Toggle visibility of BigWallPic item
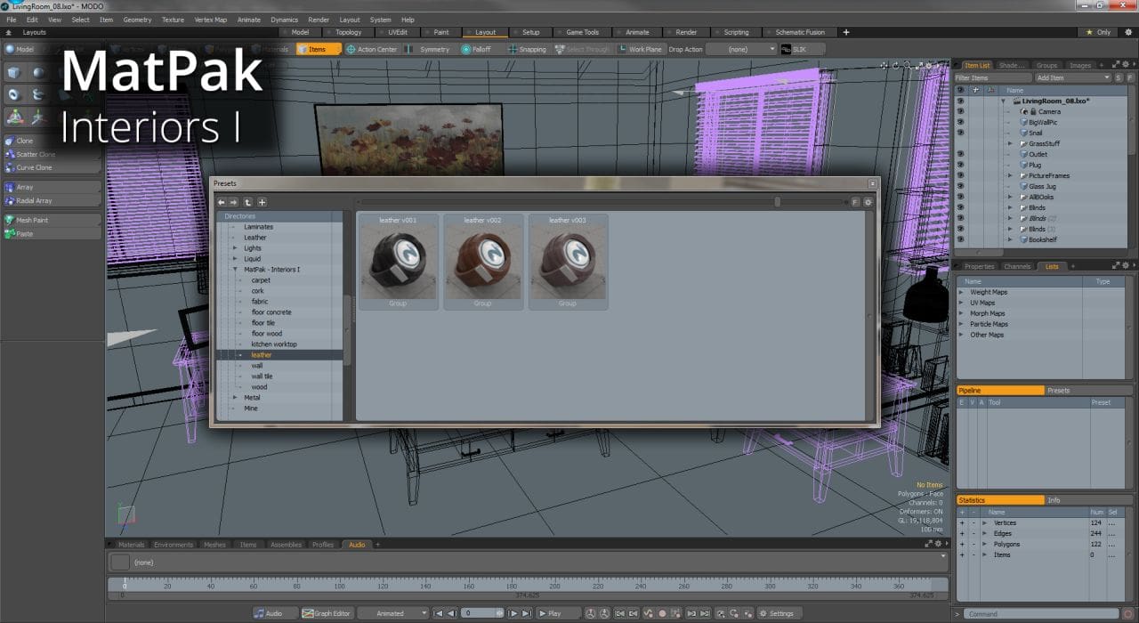The width and height of the screenshot is (1139, 623). pyautogui.click(x=960, y=122)
